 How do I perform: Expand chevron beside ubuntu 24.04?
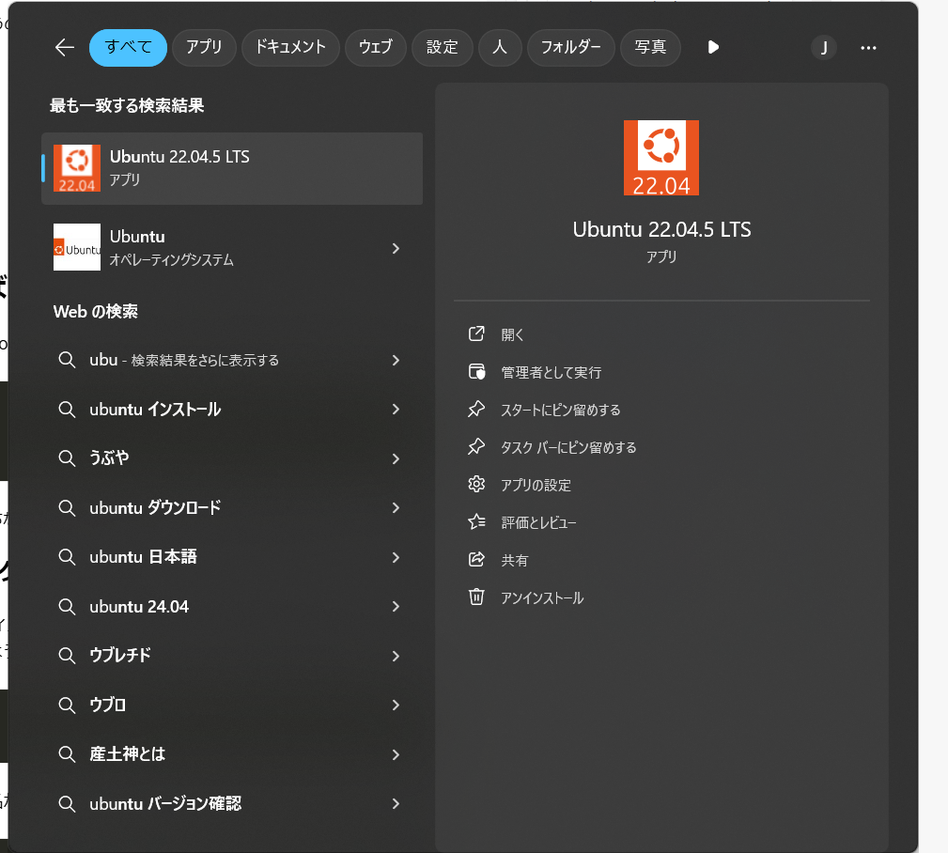pyautogui.click(x=396, y=606)
